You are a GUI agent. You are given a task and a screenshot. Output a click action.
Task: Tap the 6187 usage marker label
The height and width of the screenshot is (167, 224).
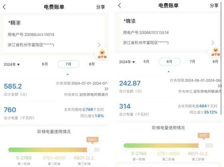pyautogui.click(x=204, y=135)
